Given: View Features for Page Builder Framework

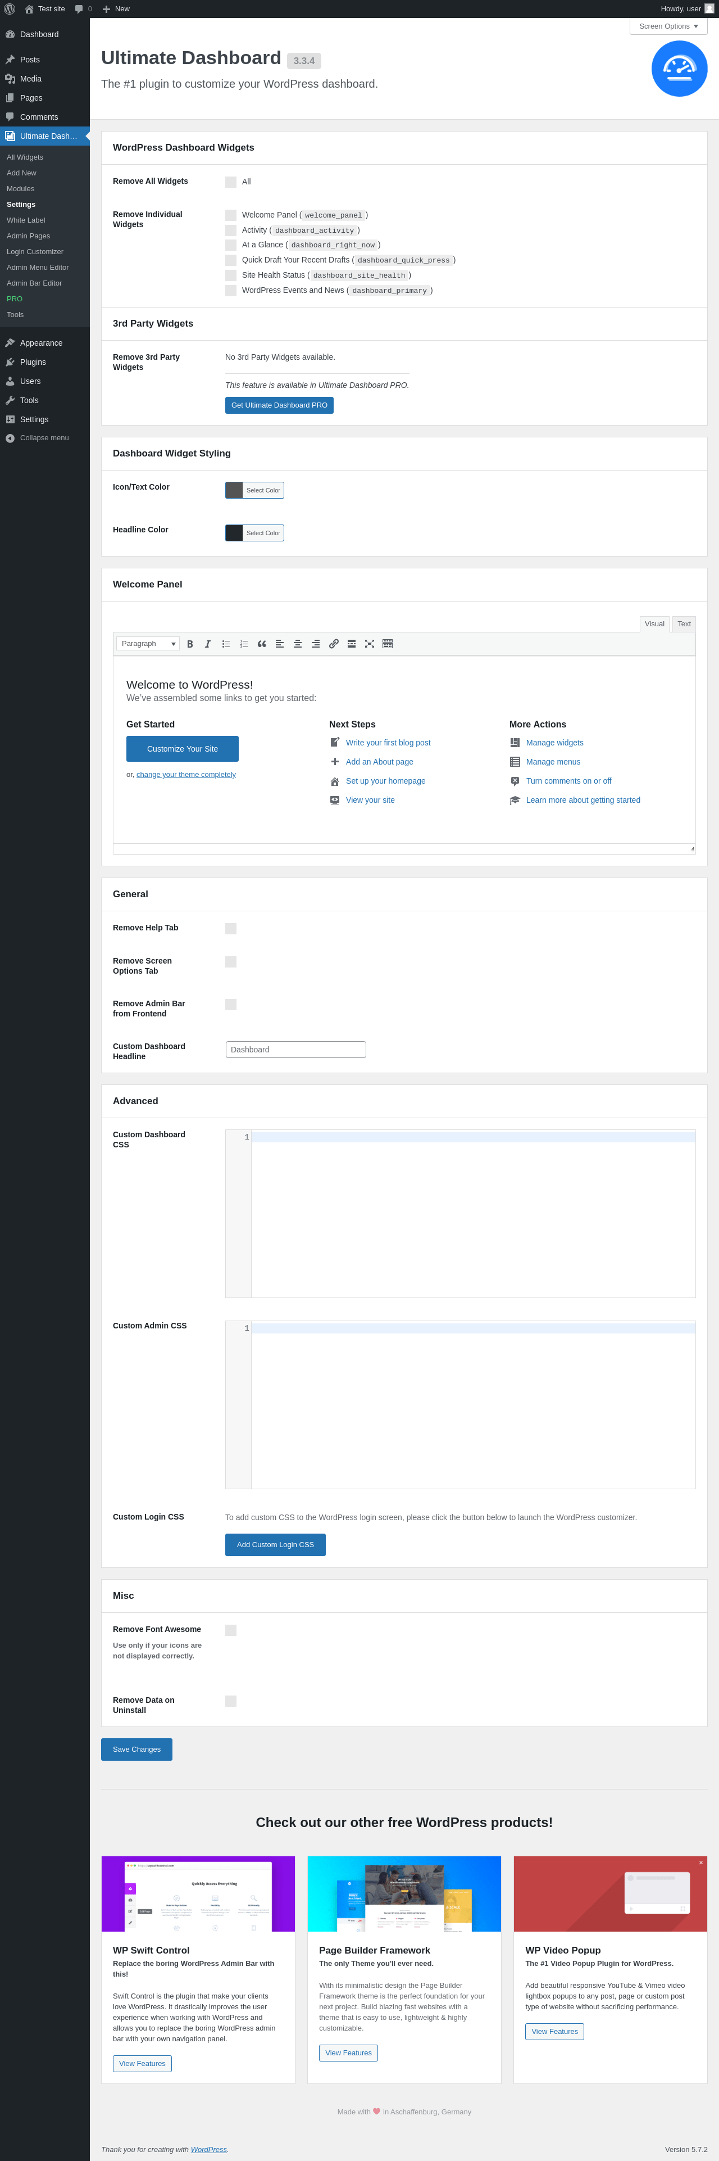Looking at the screenshot, I should pyautogui.click(x=349, y=2053).
